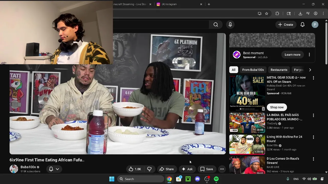Open METAL GEAR SOLID ad thumbnail
Screen dimensions: 328x184
click(x=247, y=93)
